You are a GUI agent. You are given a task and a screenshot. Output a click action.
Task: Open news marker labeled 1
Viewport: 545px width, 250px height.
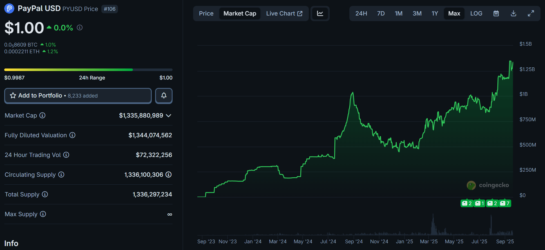point(479,203)
